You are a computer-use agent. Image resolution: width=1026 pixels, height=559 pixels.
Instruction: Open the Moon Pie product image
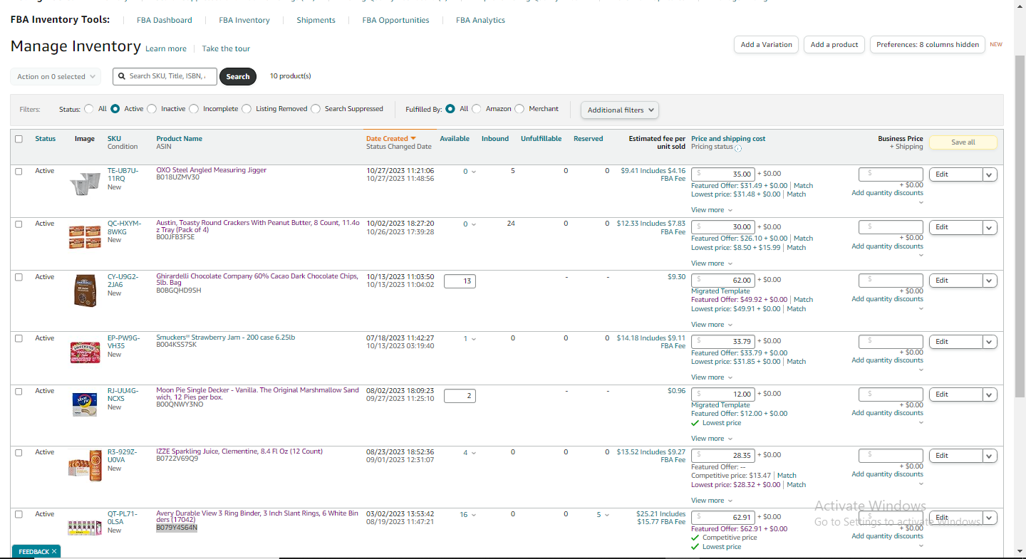tap(85, 404)
